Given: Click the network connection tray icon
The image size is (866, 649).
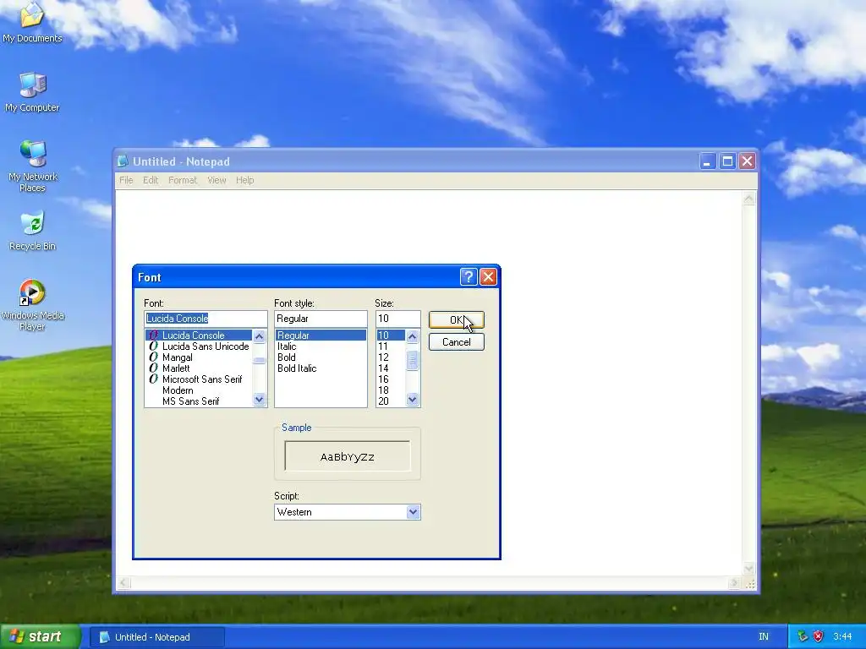Looking at the screenshot, I should coord(803,636).
